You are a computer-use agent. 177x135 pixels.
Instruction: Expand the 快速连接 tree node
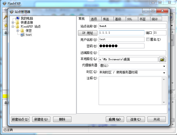tap(13, 23)
